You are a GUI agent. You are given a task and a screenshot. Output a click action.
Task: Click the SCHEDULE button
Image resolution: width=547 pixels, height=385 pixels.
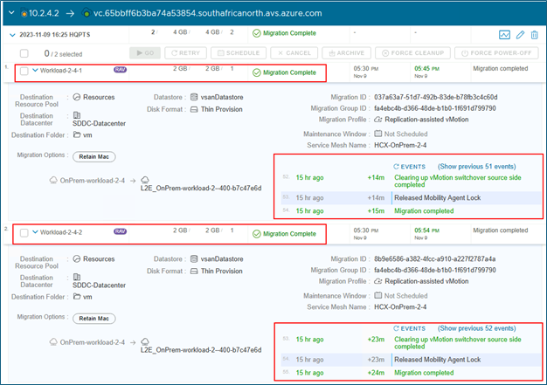(x=239, y=53)
